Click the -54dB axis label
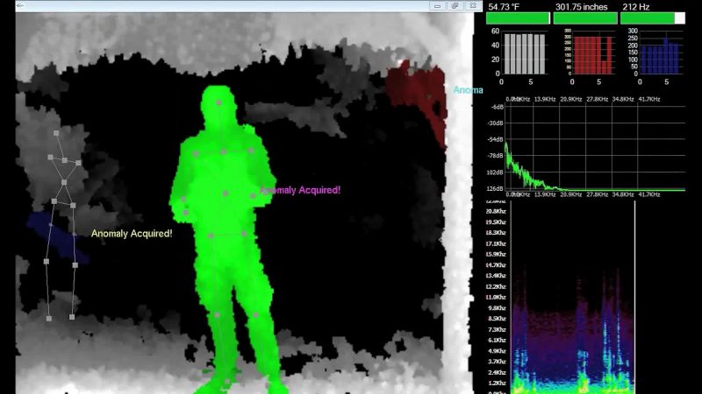Viewport: 702px width, 394px height. click(x=497, y=139)
